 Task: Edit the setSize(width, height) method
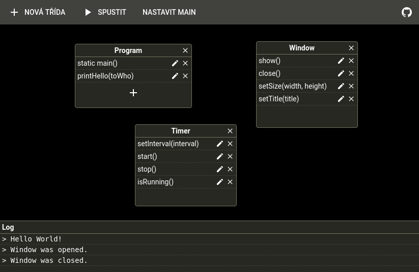[341, 86]
